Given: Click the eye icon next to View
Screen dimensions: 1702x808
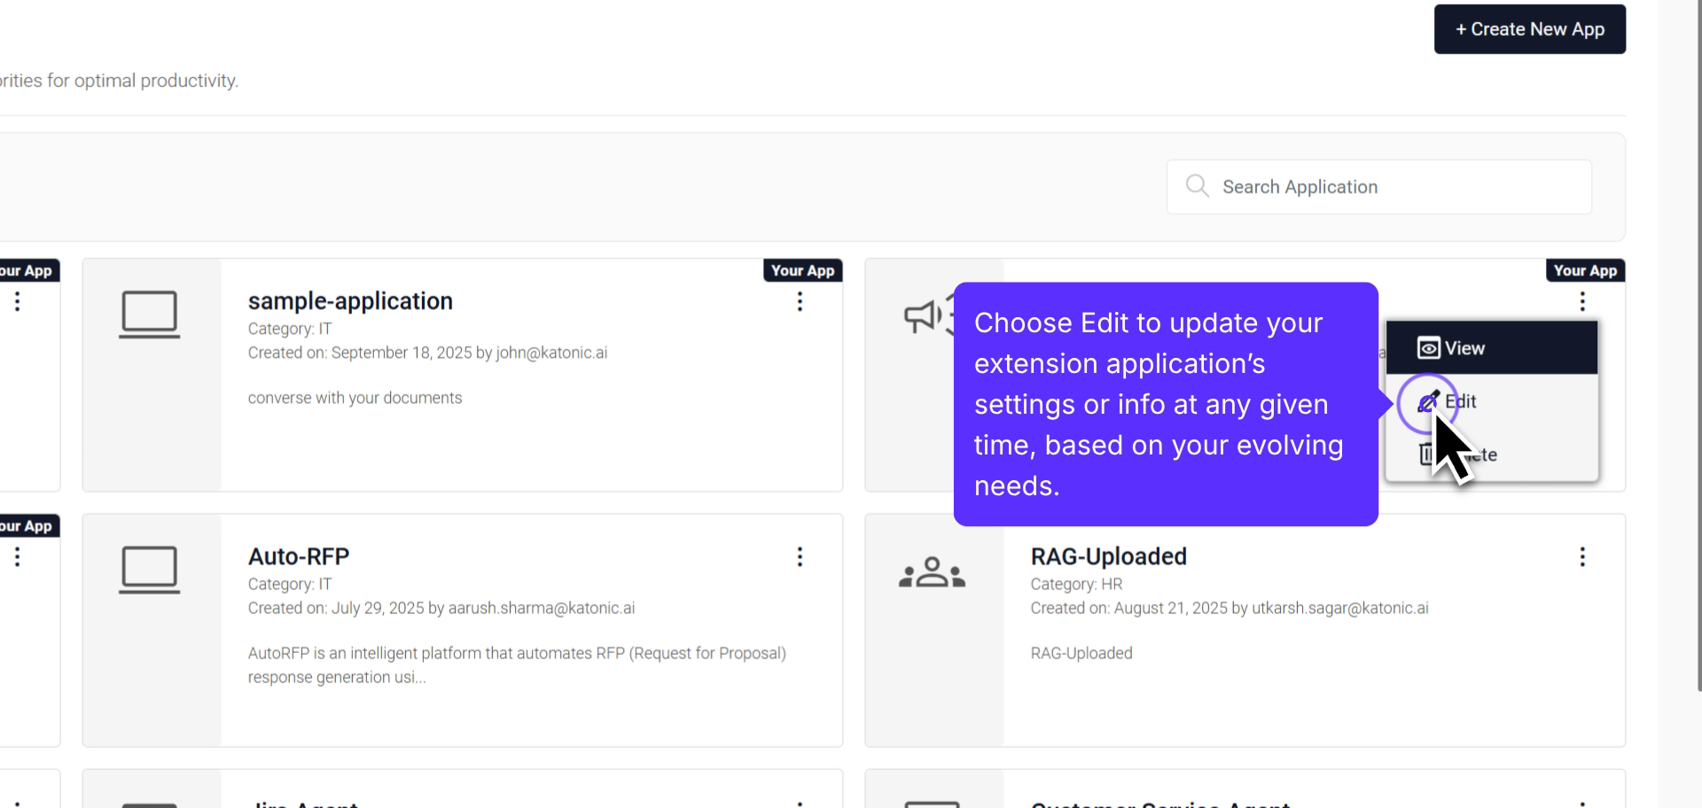Looking at the screenshot, I should pos(1428,347).
